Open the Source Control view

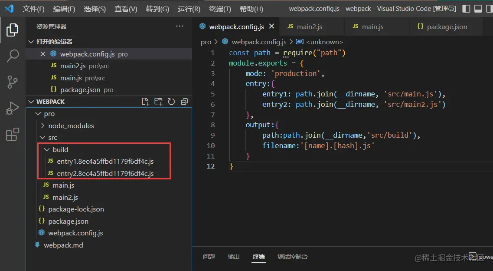tap(13, 82)
